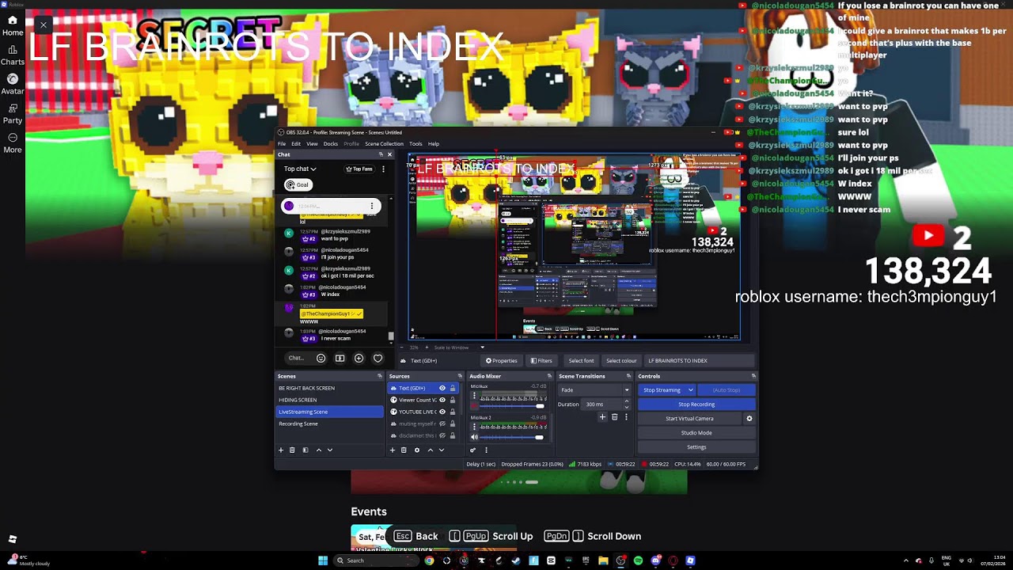Image resolution: width=1013 pixels, height=570 pixels.
Task: Send a heart reaction in chat
Action: (x=378, y=358)
